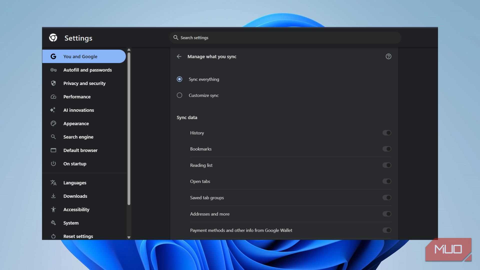Click the sidebar scrollbar thumb
The width and height of the screenshot is (480, 270).
(x=129, y=129)
